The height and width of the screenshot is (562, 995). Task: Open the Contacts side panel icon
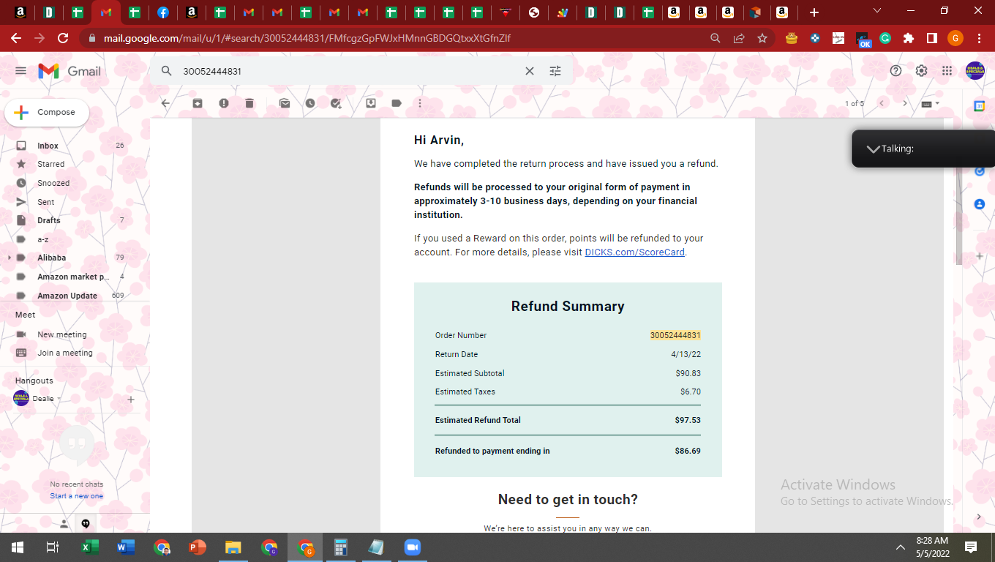(x=980, y=204)
